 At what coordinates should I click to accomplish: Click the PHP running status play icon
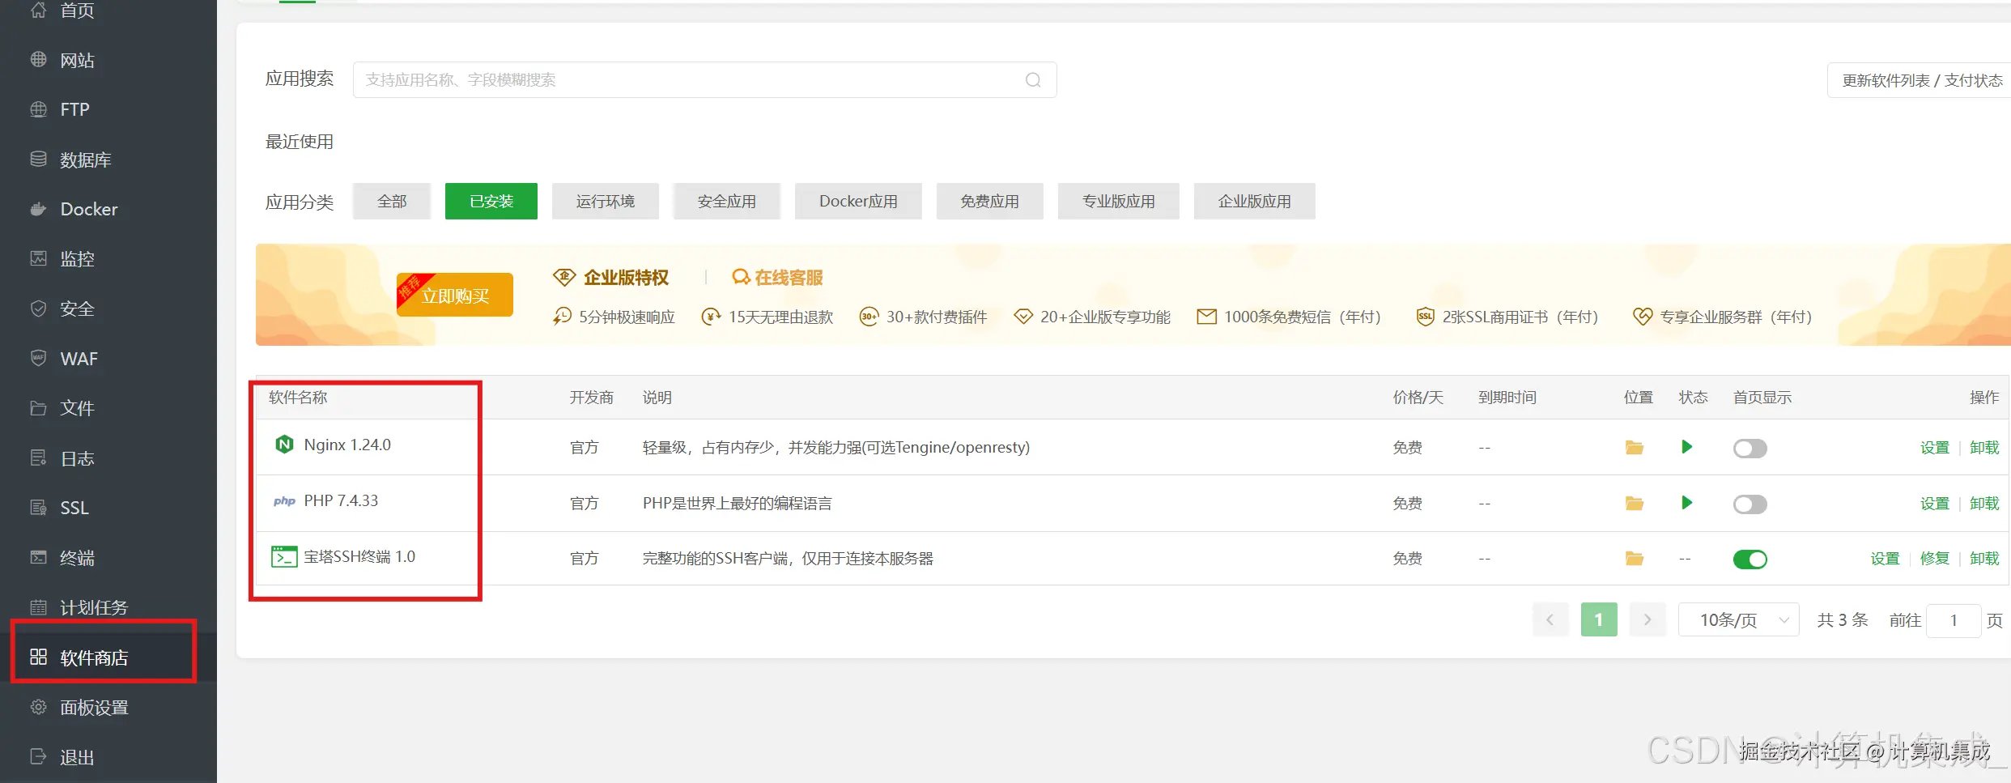(1687, 503)
